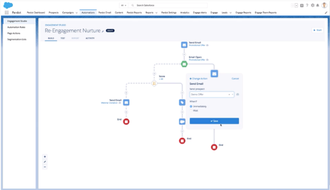Preview the Demo Offer email template icon

coord(238,94)
